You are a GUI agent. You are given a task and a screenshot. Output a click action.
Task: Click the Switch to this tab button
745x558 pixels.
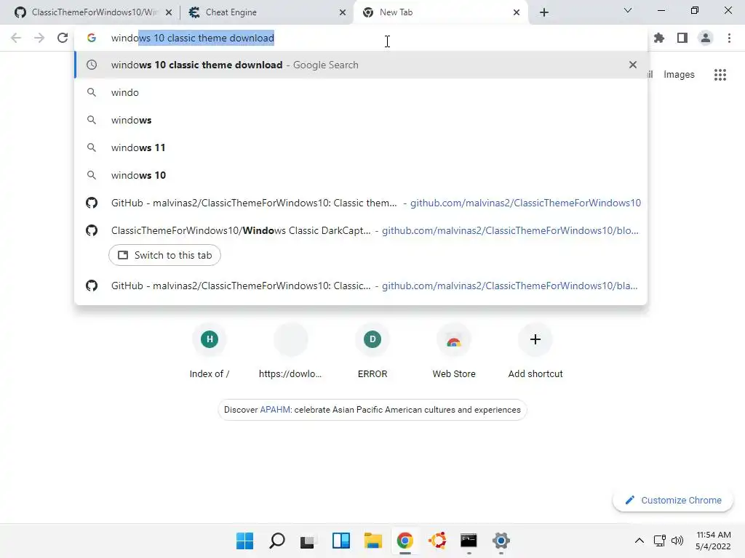coord(164,255)
